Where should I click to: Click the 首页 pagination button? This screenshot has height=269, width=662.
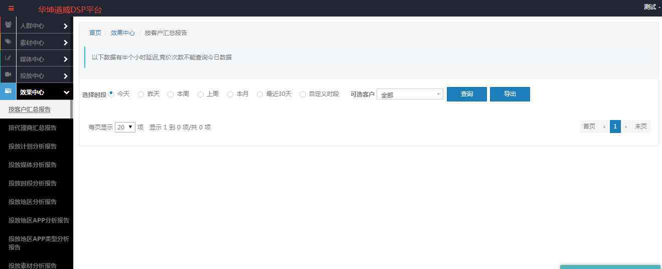pos(589,126)
